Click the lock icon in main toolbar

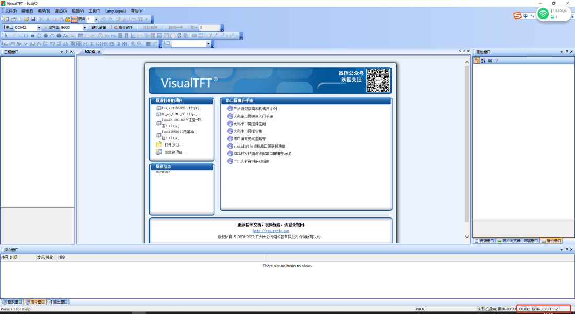tap(67, 19)
